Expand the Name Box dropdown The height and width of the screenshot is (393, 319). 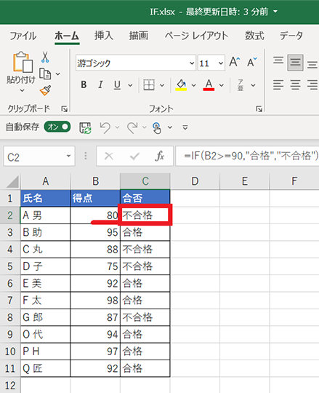click(x=68, y=156)
